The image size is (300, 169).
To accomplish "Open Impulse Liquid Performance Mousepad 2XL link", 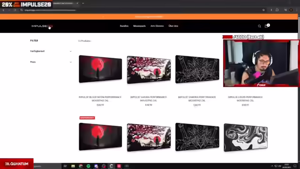I will (x=245, y=99).
